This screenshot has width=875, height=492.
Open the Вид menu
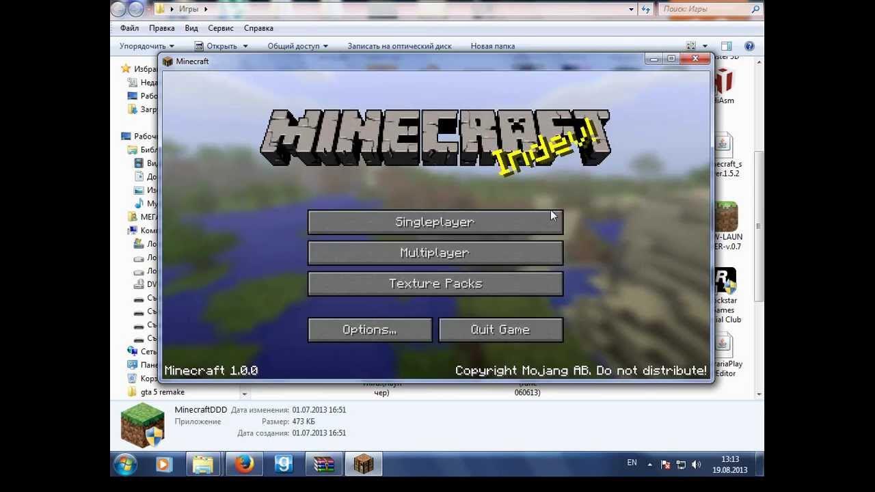191,28
